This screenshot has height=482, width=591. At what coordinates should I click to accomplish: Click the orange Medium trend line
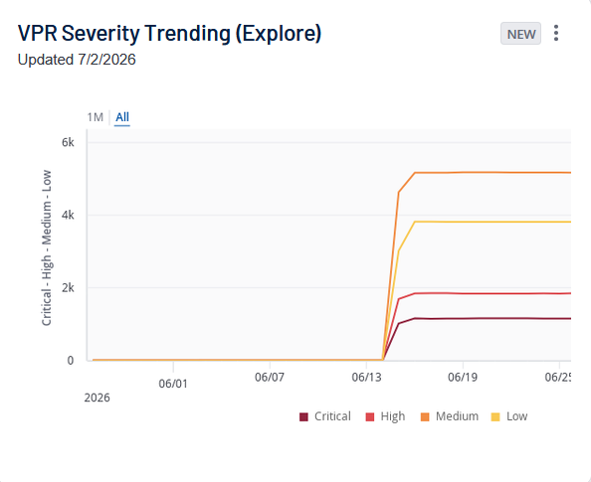click(x=490, y=173)
